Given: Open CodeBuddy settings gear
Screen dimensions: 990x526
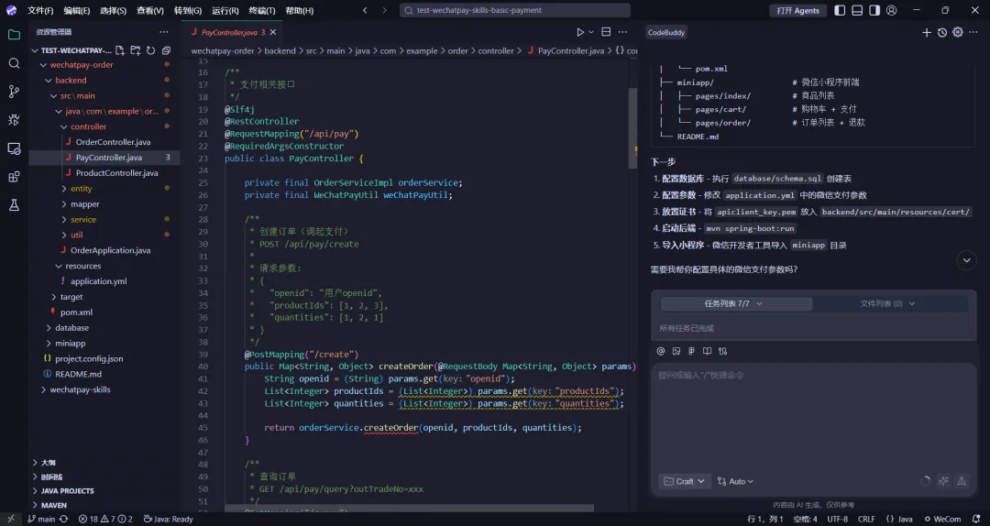Looking at the screenshot, I should point(958,32).
